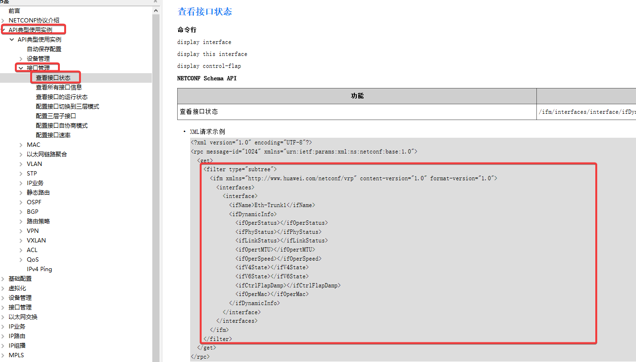Screen dimensions: 636x362
Task: Click the ifm xmlns huawei.com line
Action: (x=353, y=178)
